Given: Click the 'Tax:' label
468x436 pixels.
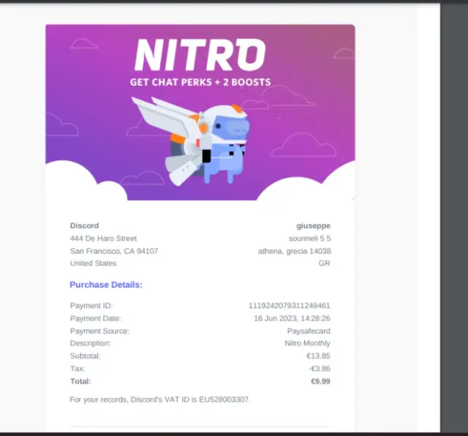Looking at the screenshot, I should 78,369.
